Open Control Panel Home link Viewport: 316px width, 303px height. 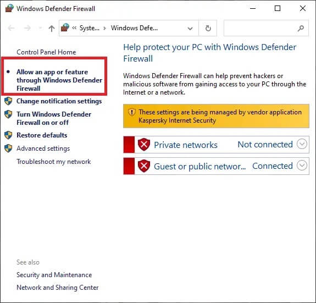tap(46, 52)
